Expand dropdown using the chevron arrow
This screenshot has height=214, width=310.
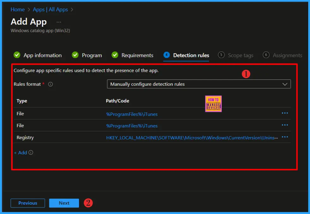[x=285, y=84]
